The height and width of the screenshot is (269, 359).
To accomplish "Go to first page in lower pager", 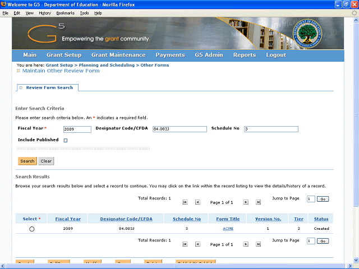I will coord(185,244).
